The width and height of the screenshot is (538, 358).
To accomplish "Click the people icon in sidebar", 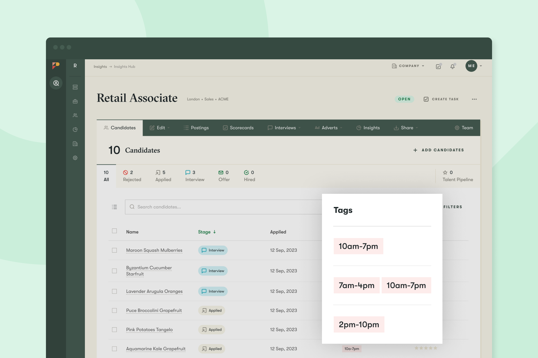I will [75, 115].
